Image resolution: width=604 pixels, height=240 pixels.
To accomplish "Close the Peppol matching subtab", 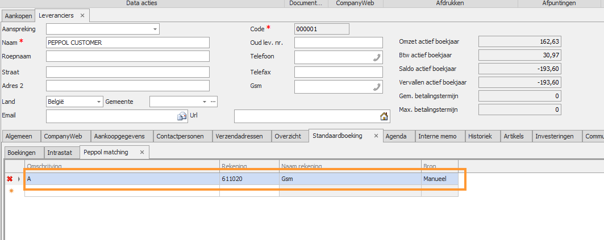I will point(142,152).
